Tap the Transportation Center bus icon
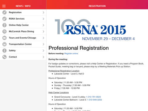The image size is (148, 111). [x=4, y=44]
